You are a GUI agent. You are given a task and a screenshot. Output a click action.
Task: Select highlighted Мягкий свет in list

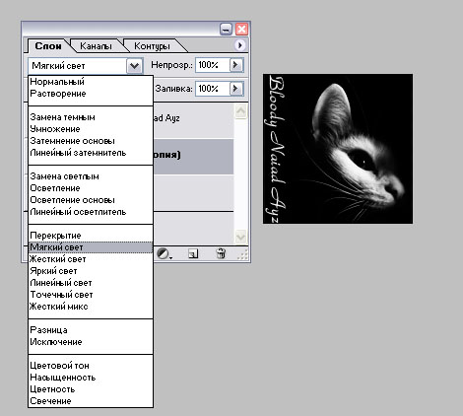tap(91, 247)
